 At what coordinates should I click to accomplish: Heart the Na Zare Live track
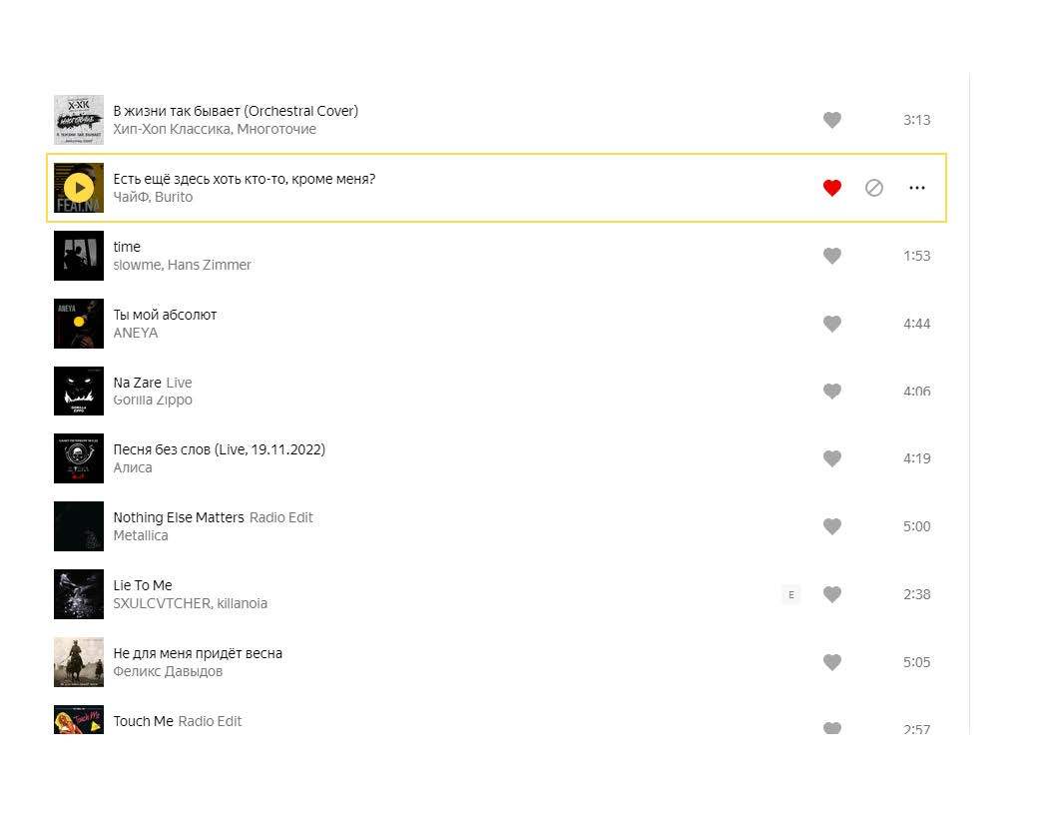pyautogui.click(x=832, y=392)
